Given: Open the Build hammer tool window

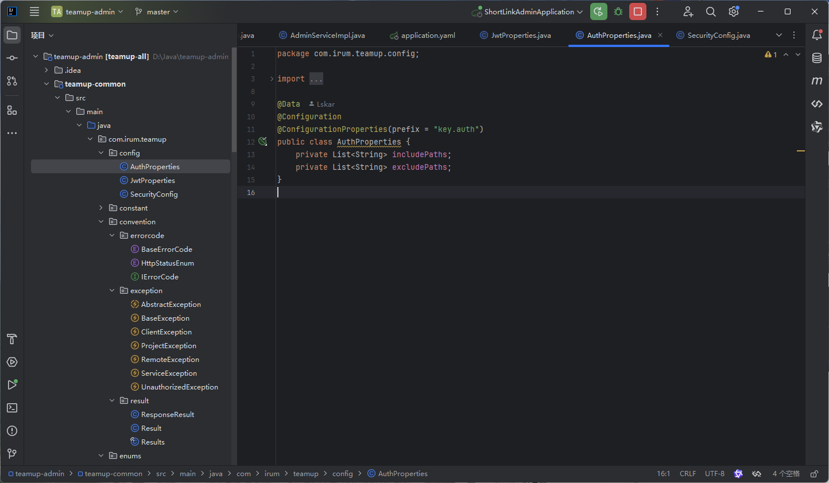Looking at the screenshot, I should tap(12, 339).
